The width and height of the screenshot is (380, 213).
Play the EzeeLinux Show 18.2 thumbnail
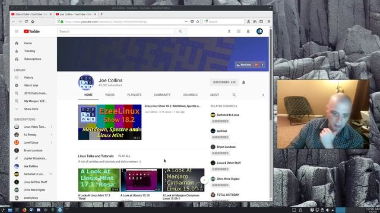click(110, 122)
